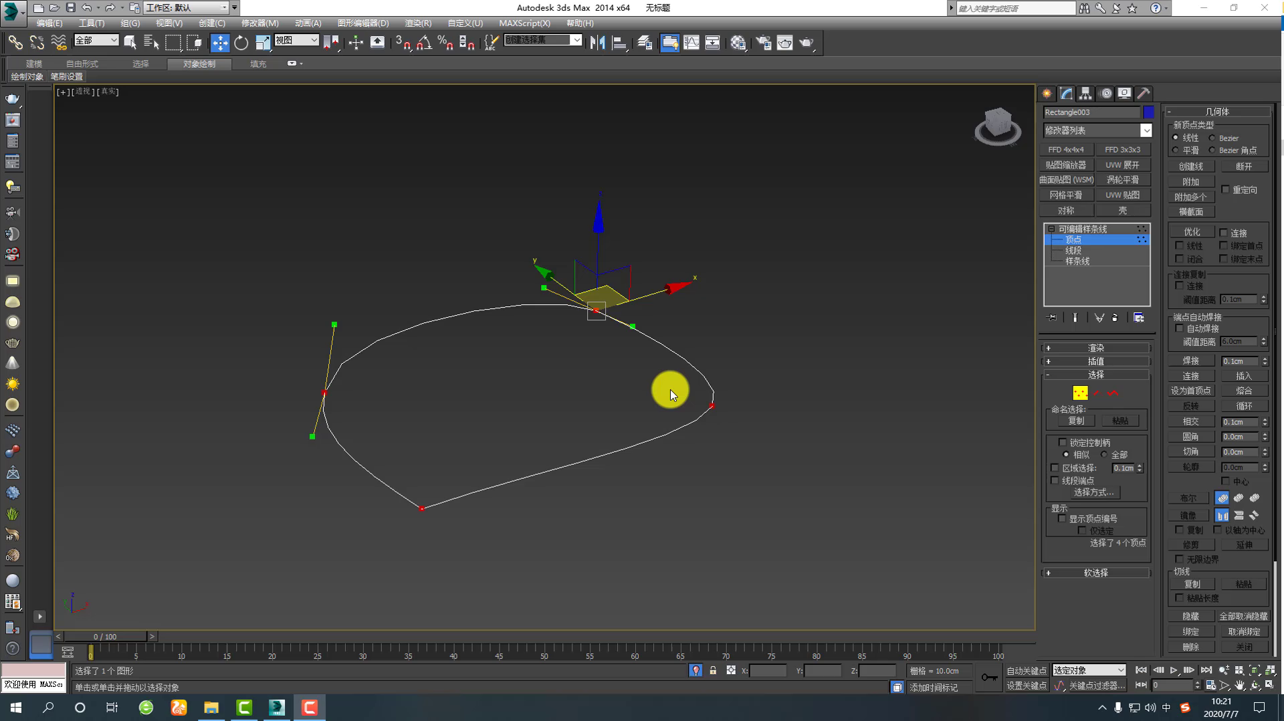The height and width of the screenshot is (721, 1284).
Task: Activate the Select and Rotate tool
Action: click(x=241, y=43)
